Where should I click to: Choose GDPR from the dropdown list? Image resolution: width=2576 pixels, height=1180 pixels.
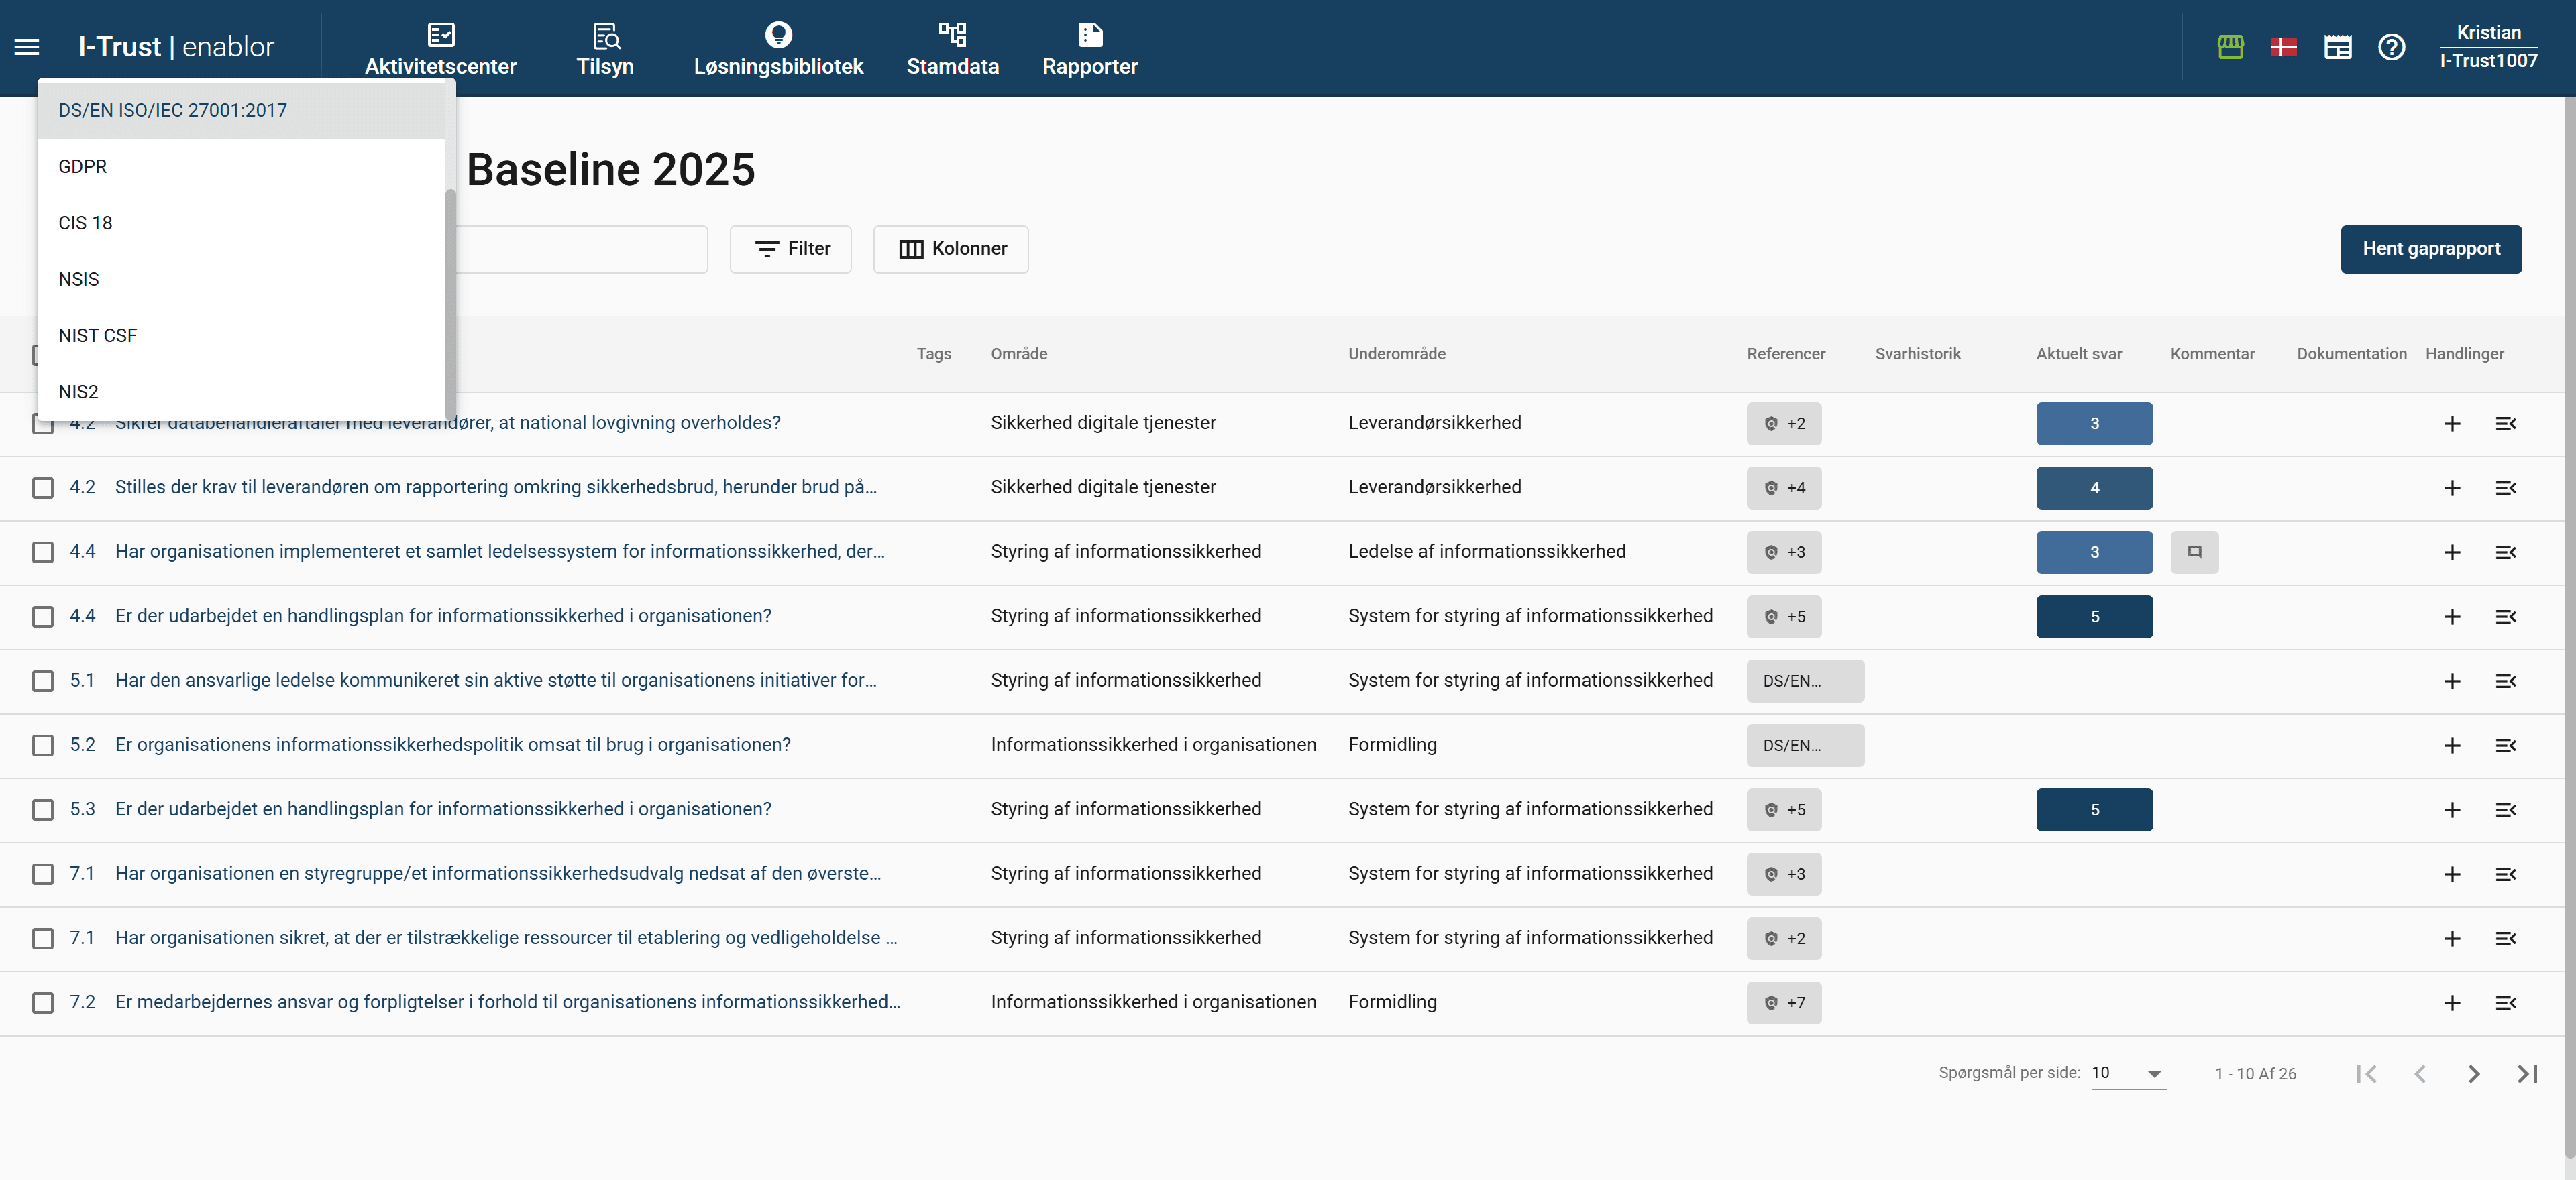pyautogui.click(x=83, y=167)
